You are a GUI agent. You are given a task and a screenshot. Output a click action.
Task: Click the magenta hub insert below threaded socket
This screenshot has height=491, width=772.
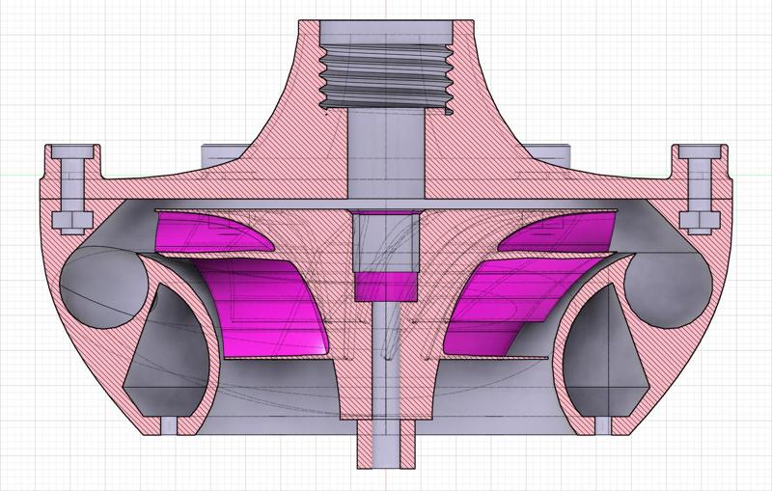(x=385, y=286)
